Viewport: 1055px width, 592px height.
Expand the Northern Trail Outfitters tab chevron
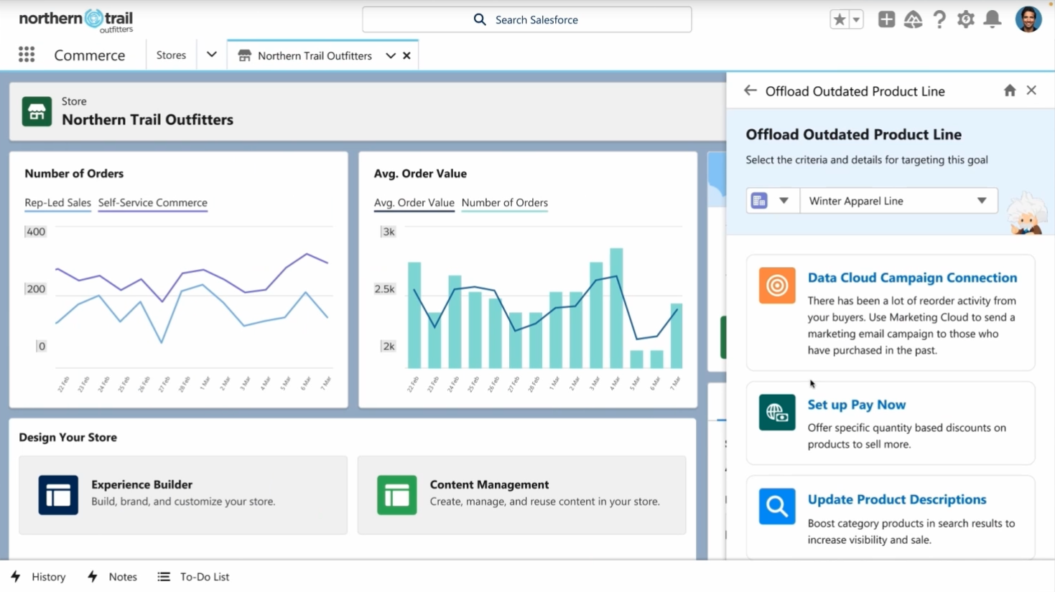[391, 55]
